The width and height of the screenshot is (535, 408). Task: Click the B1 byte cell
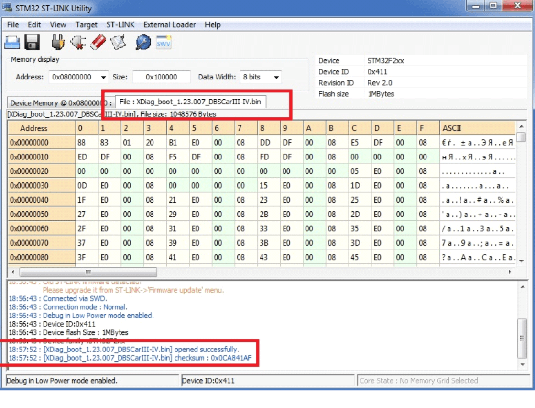pyautogui.click(x=178, y=143)
